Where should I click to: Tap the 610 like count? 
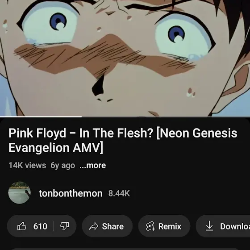pos(40,226)
